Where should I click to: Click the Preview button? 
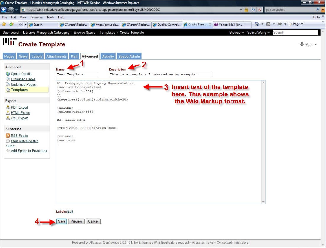coord(76,221)
